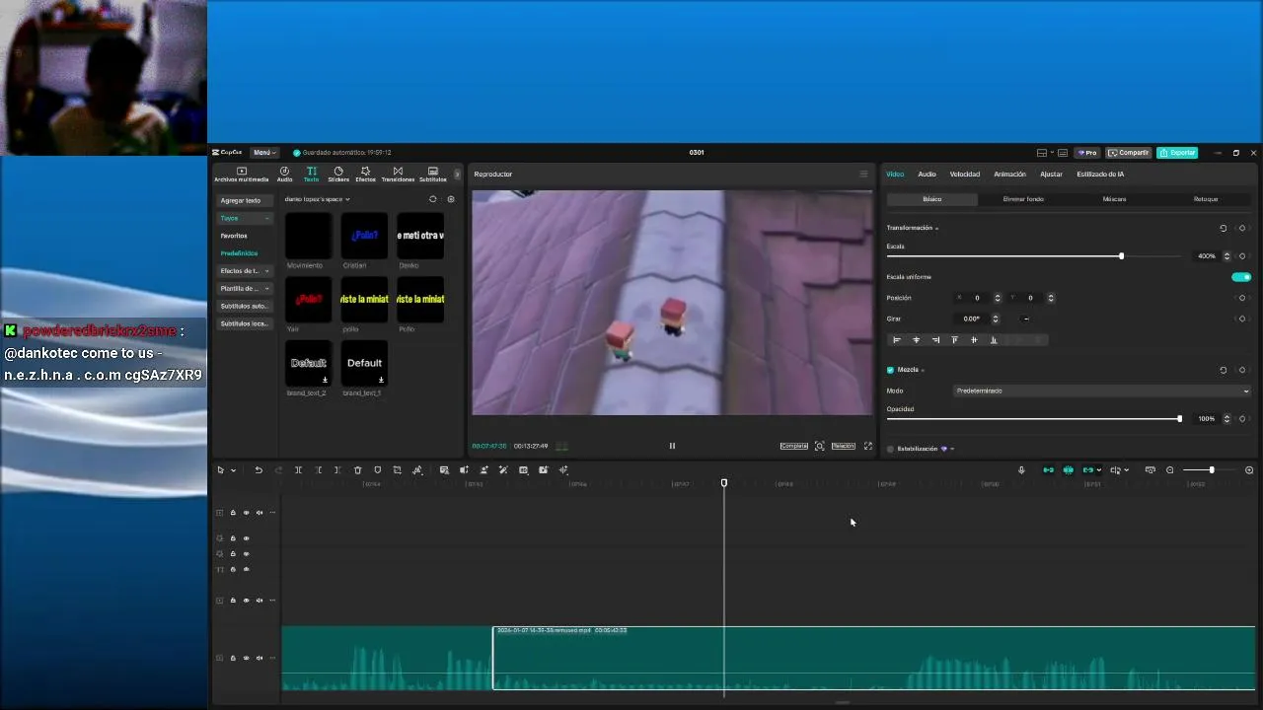The height and width of the screenshot is (710, 1263).
Task: Add a keyframe for Escala
Action: pyautogui.click(x=1242, y=256)
